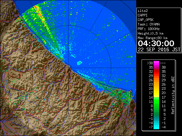Click the 'Height:0.5 km' line
182x136 pixels.
coord(150,33)
